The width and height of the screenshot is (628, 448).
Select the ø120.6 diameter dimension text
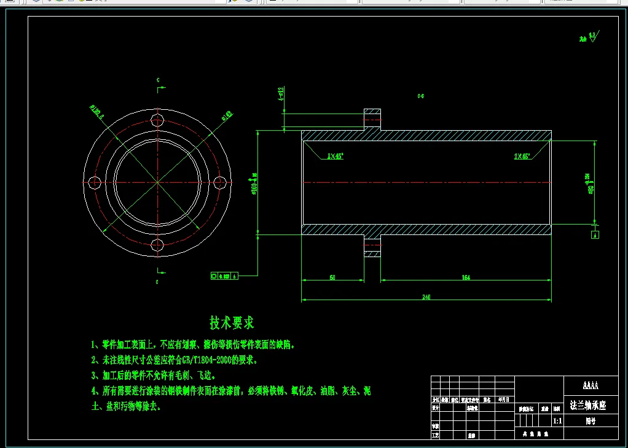97,112
